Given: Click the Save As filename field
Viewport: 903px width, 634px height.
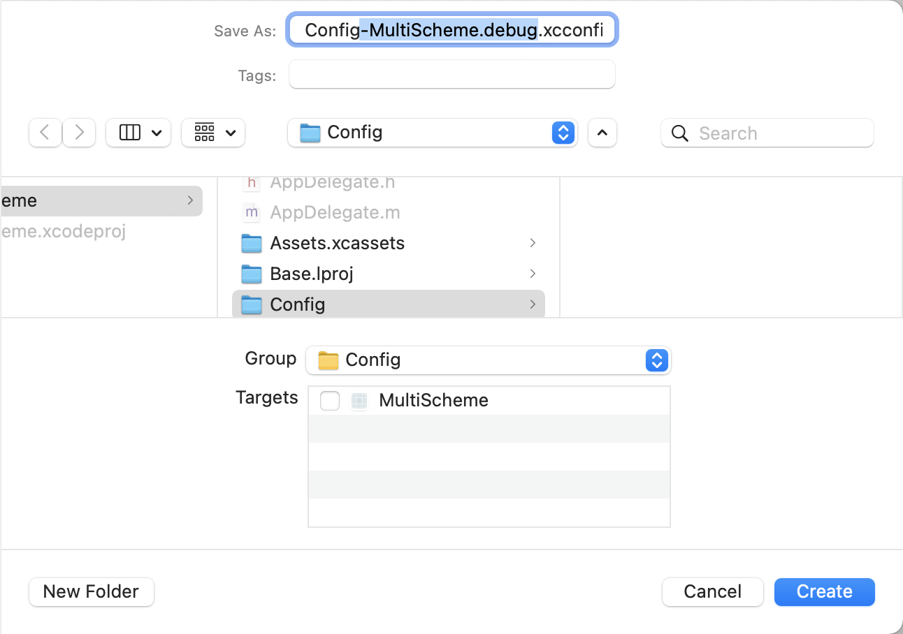Looking at the screenshot, I should (x=451, y=31).
